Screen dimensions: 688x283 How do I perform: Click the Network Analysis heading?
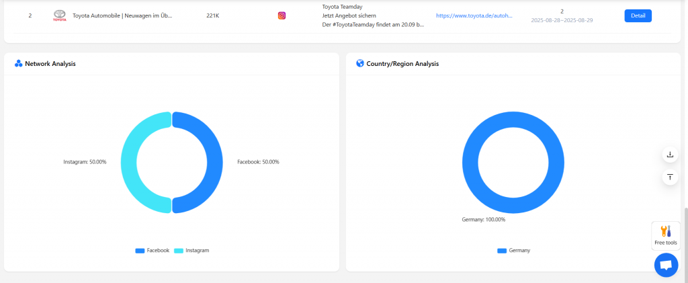[50, 64]
